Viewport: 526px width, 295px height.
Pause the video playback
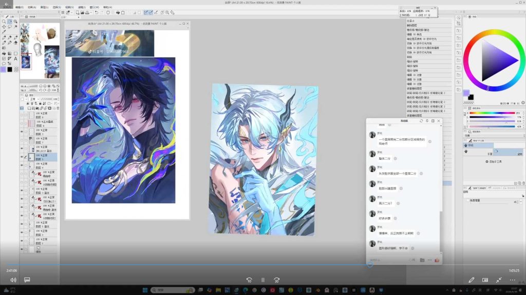(263, 280)
